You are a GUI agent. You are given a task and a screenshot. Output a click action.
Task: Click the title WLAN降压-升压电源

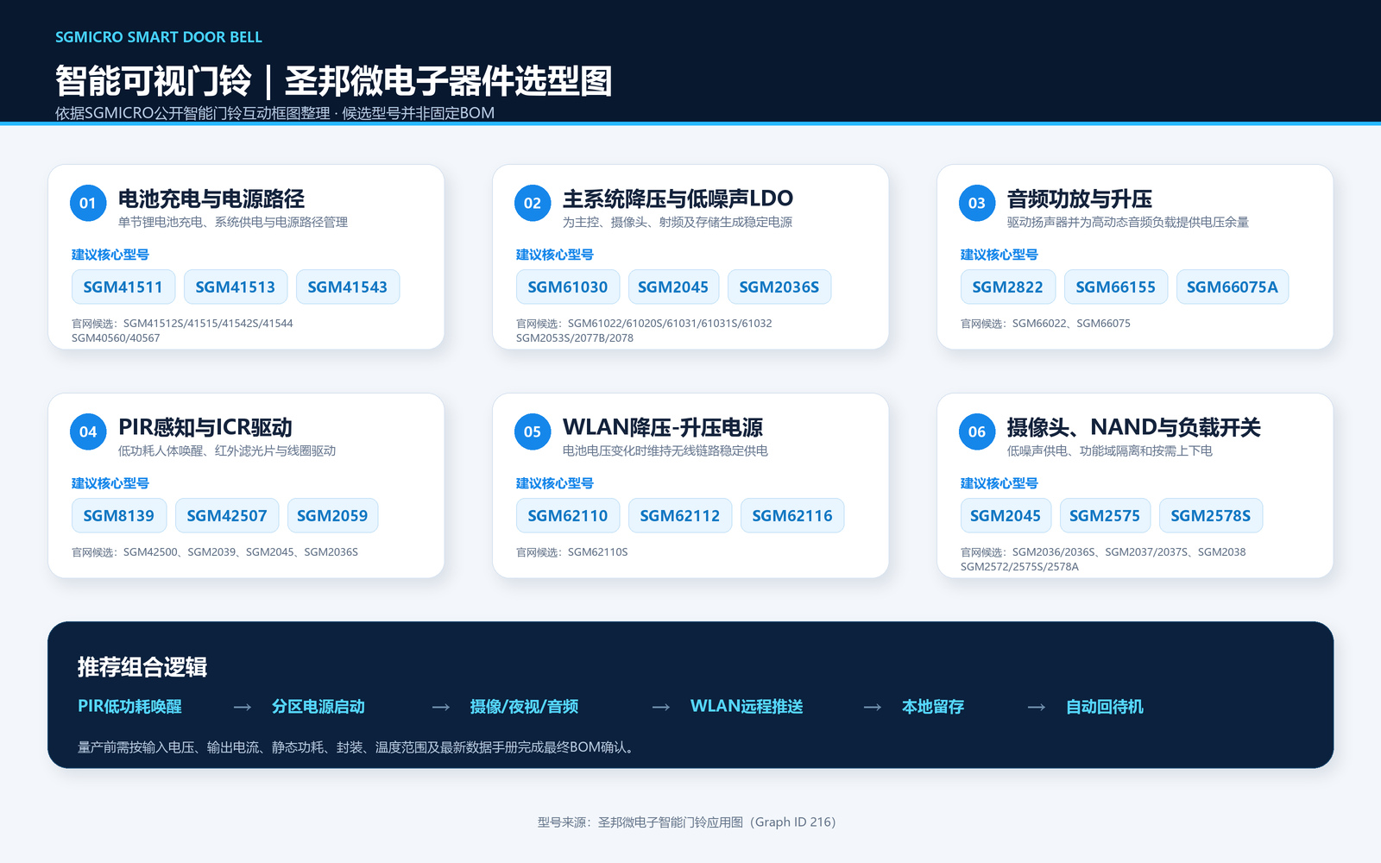pos(663,428)
